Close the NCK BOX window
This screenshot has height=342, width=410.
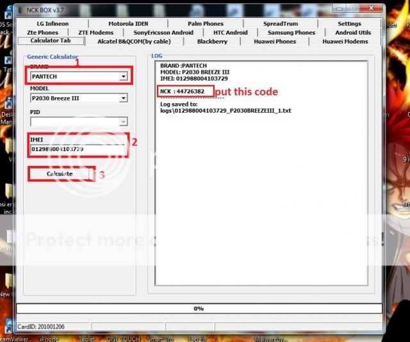370,8
